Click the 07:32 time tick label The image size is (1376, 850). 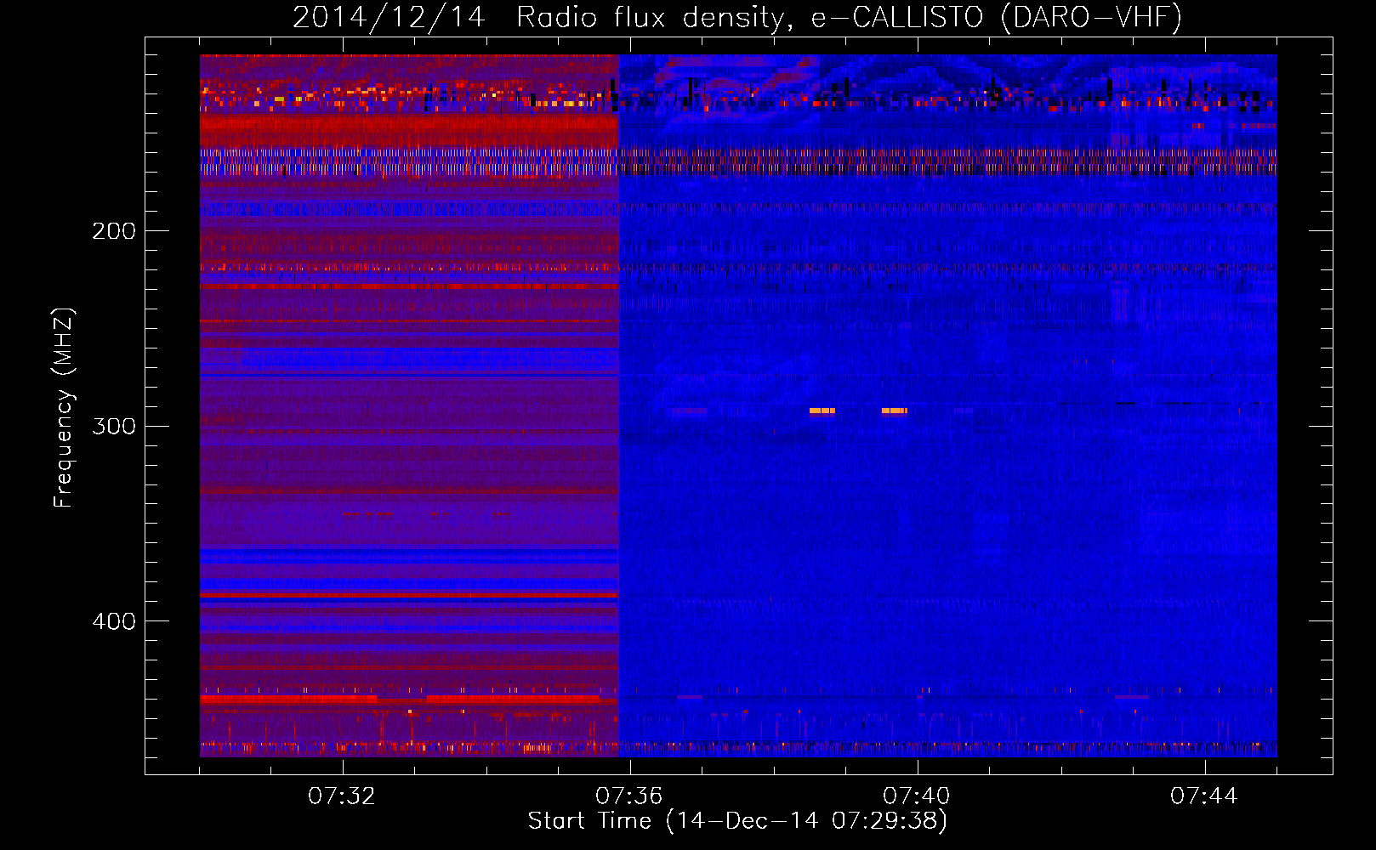pos(342,796)
